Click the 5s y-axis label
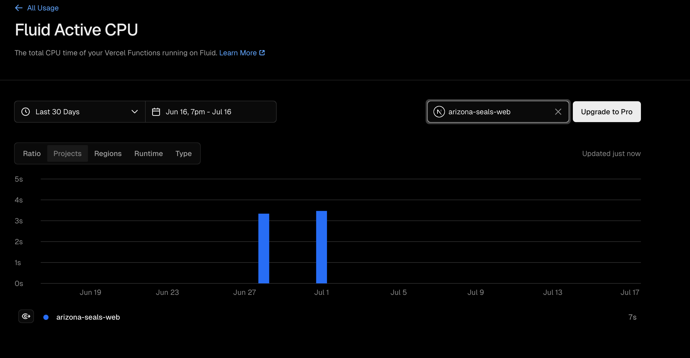Screen dimensions: 690x358 tap(19, 179)
